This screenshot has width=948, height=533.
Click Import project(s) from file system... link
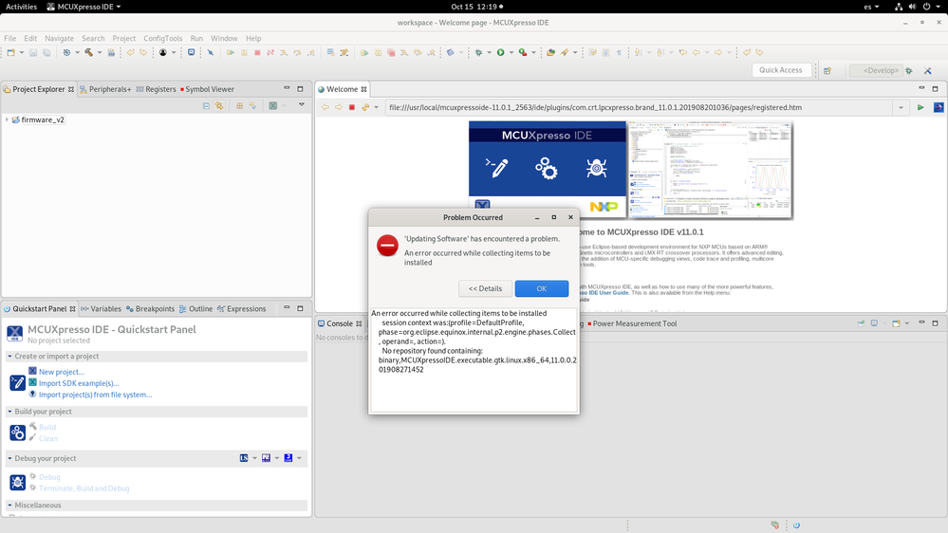(95, 395)
